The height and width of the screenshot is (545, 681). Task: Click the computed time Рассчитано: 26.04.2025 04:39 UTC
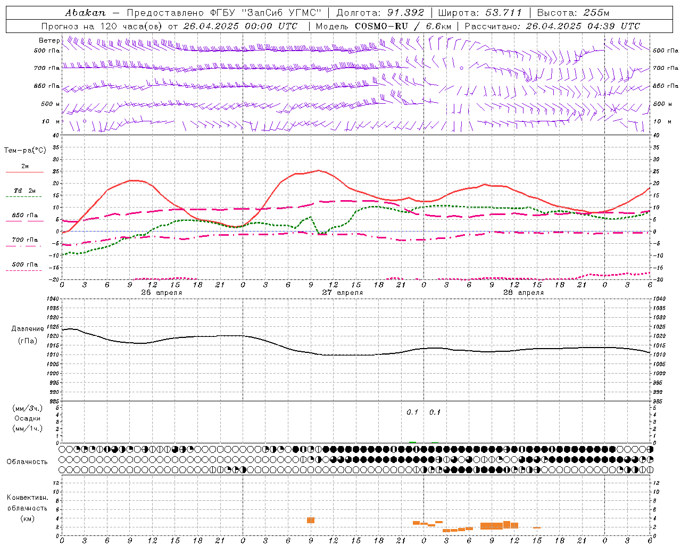tap(552, 26)
